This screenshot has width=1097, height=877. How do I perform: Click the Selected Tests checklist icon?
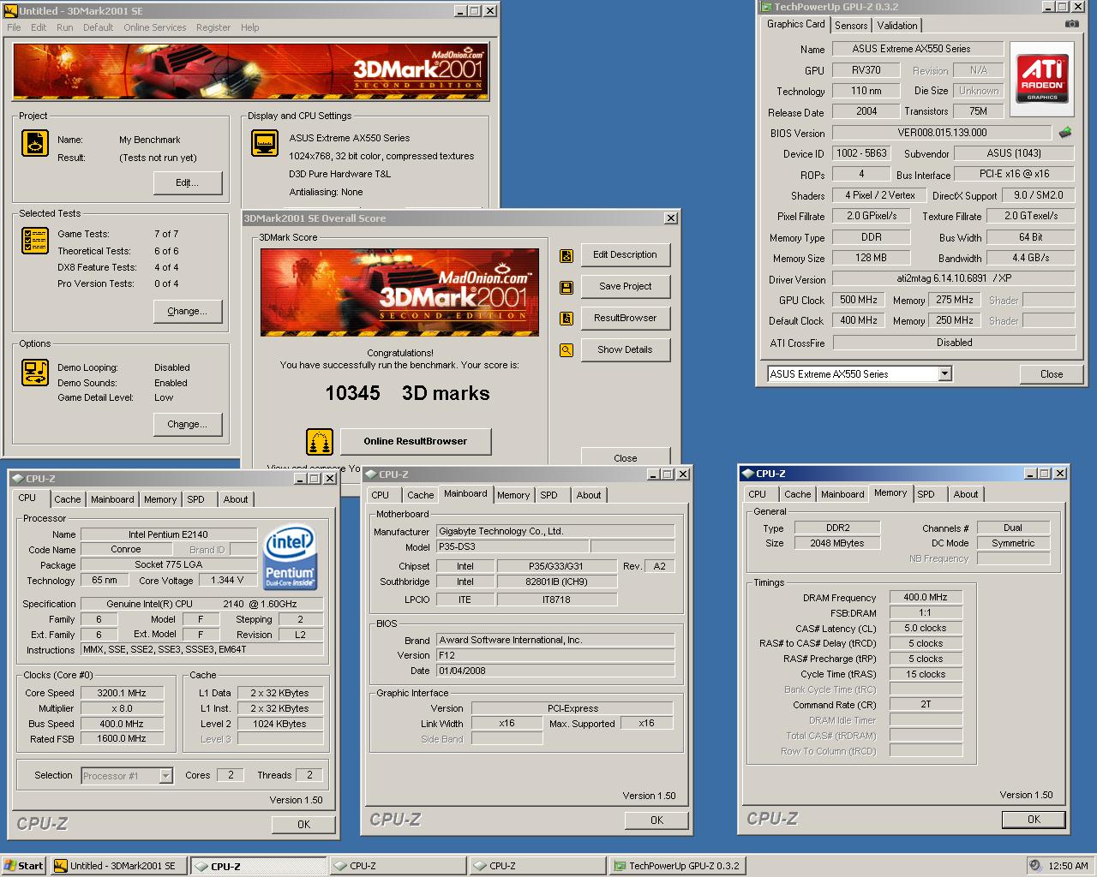[34, 241]
